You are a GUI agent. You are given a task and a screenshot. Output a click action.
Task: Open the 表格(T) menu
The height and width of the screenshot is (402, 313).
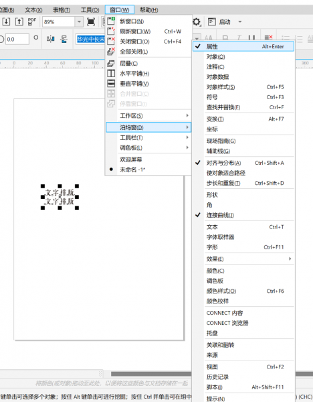click(62, 10)
